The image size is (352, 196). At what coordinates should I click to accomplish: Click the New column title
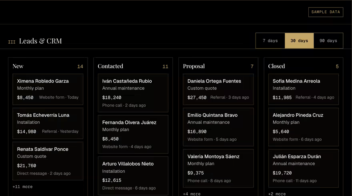pos(18,66)
